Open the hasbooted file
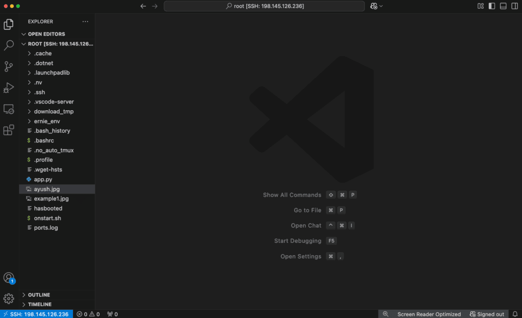The height and width of the screenshot is (318, 522). coord(57,208)
